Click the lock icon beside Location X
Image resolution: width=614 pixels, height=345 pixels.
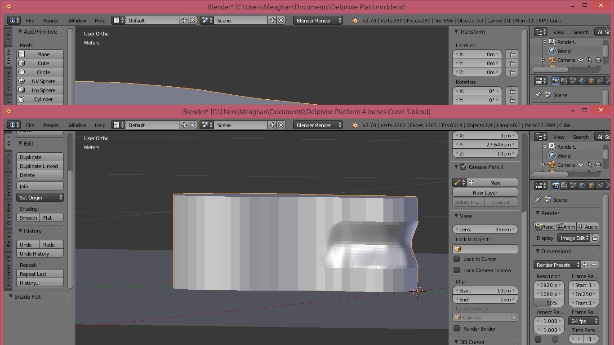point(512,54)
